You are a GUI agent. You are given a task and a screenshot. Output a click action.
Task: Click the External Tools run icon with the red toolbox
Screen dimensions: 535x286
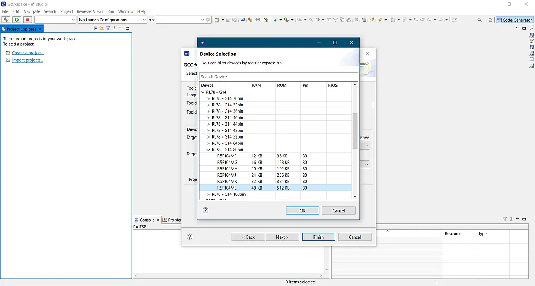click(x=287, y=20)
